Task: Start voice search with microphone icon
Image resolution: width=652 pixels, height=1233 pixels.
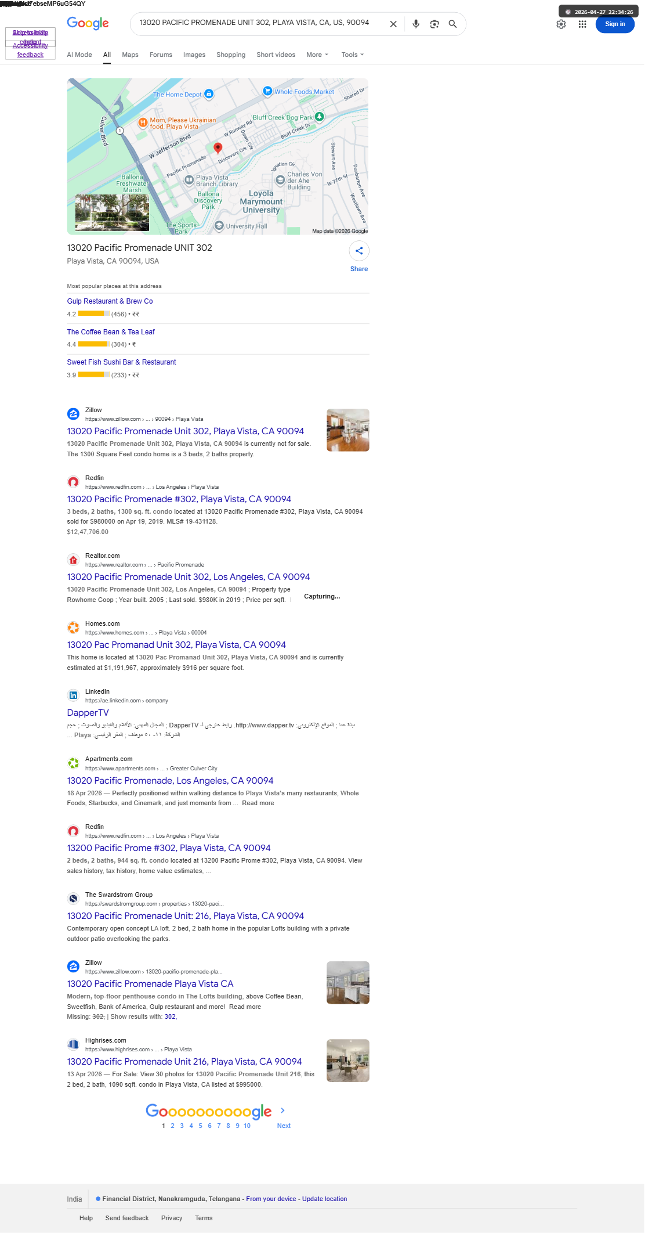Action: coord(416,24)
